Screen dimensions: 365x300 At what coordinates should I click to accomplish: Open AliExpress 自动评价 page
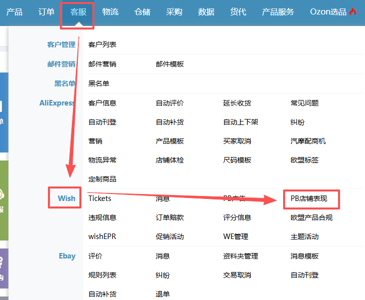pyautogui.click(x=170, y=103)
